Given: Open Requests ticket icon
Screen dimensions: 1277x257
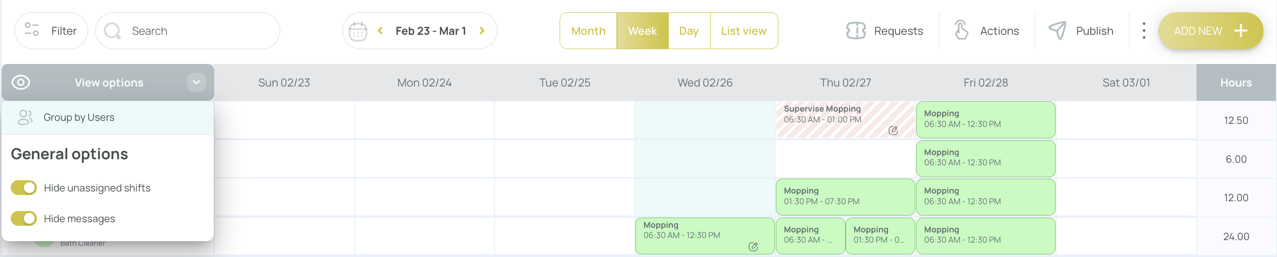Looking at the screenshot, I should coord(856,31).
